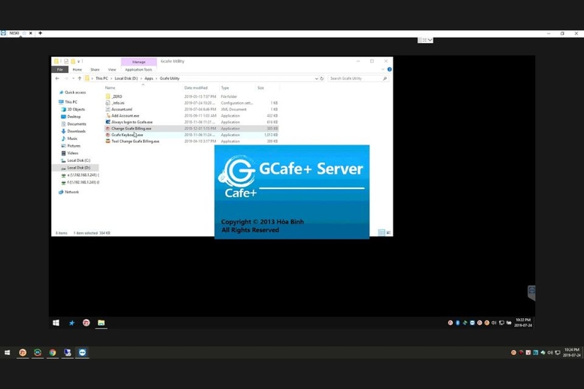
Task: Open remote taskbar File Explorer icon
Action: point(101,323)
